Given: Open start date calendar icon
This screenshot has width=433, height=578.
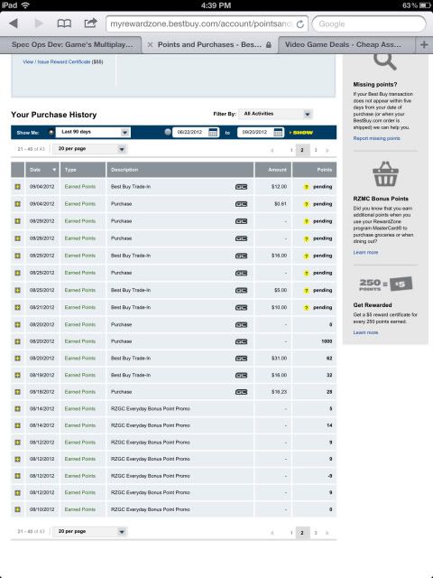Looking at the screenshot, I should click(213, 133).
